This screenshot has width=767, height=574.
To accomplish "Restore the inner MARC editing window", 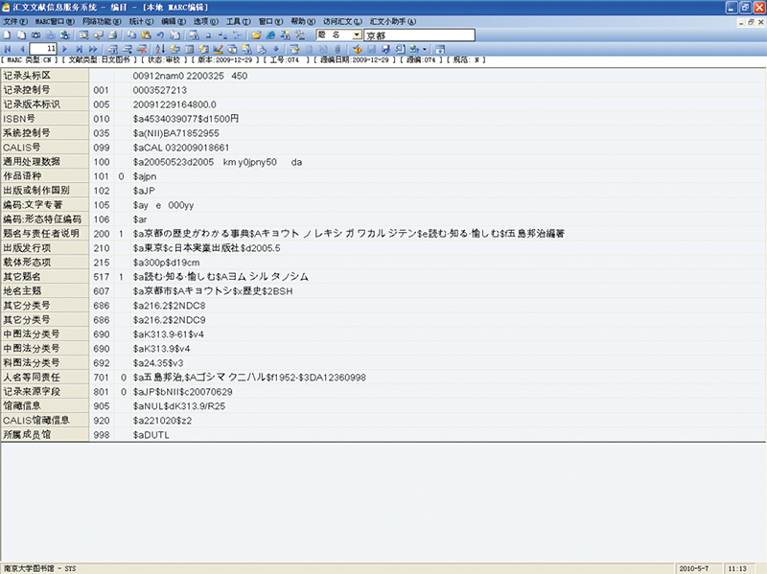I will coord(751,22).
